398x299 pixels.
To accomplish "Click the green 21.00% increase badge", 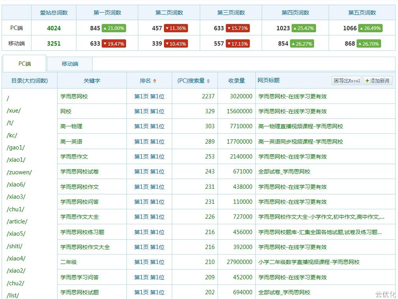I will point(114,28).
